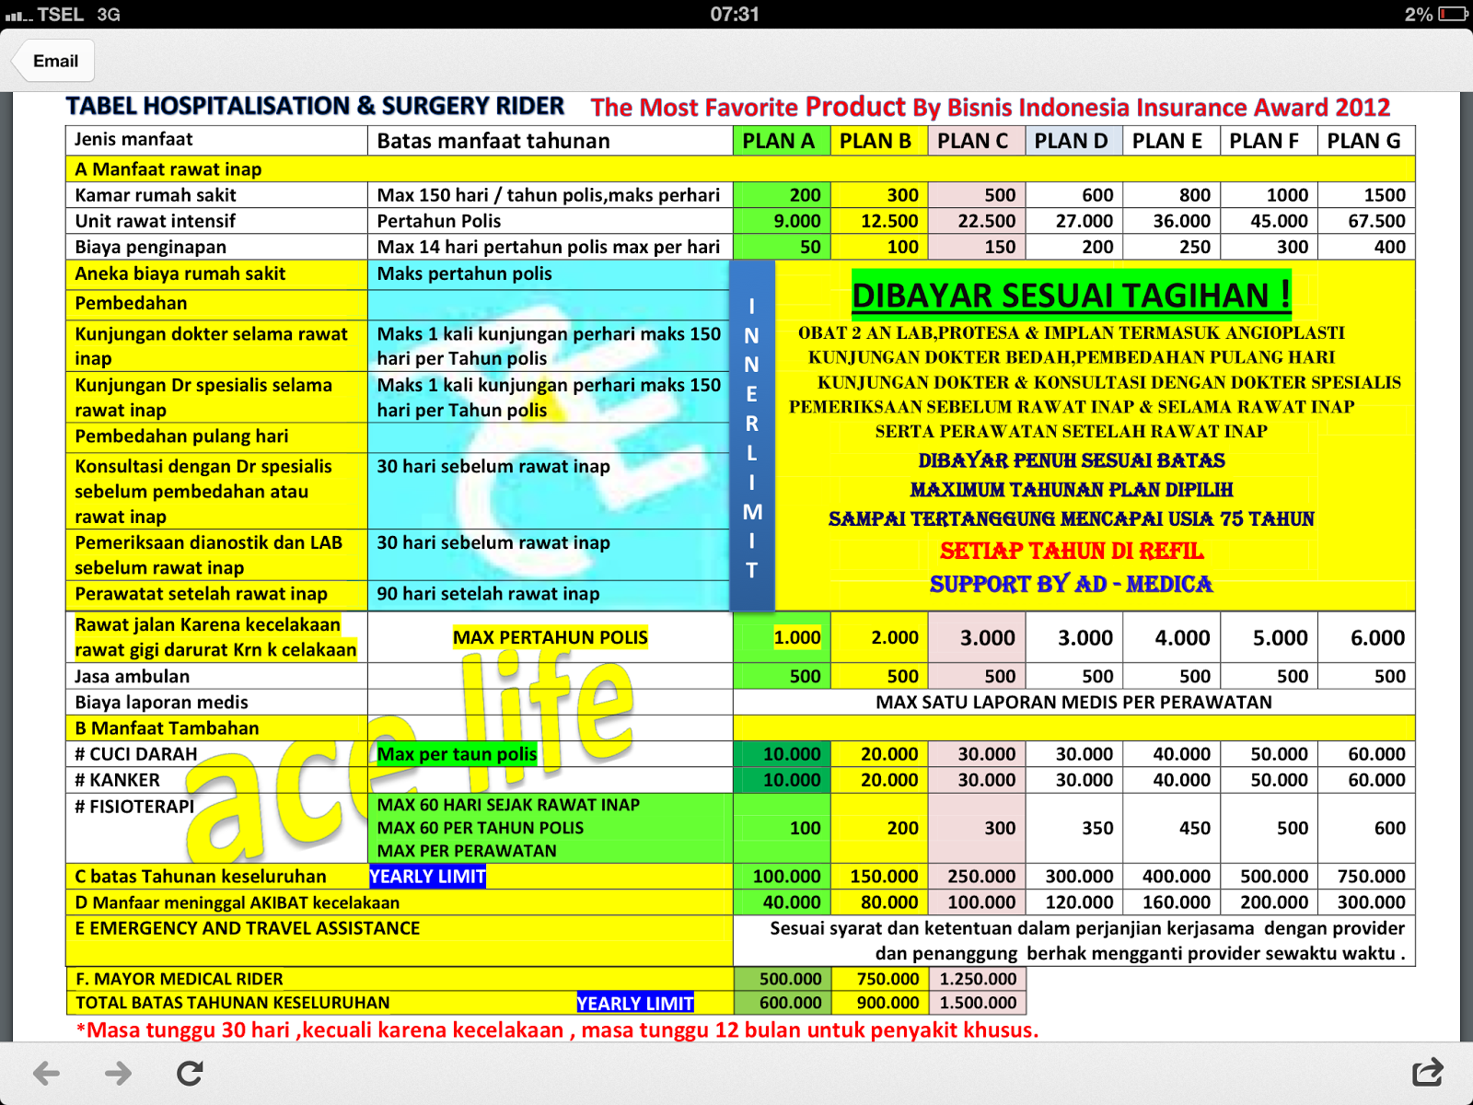This screenshot has width=1473, height=1105.
Task: Select the PLAN A column header
Action: [782, 141]
